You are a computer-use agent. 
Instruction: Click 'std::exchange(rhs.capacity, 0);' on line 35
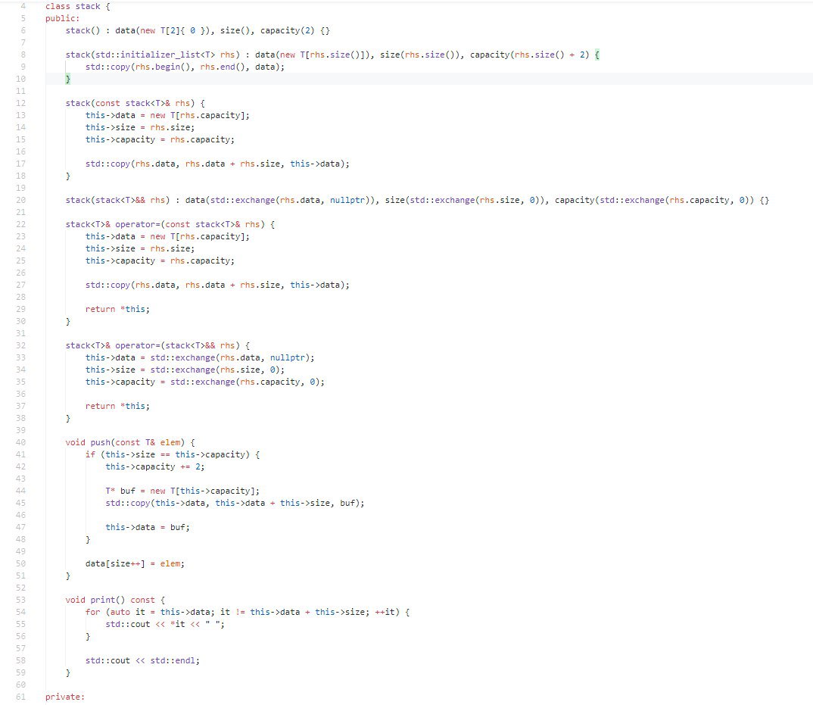click(248, 382)
